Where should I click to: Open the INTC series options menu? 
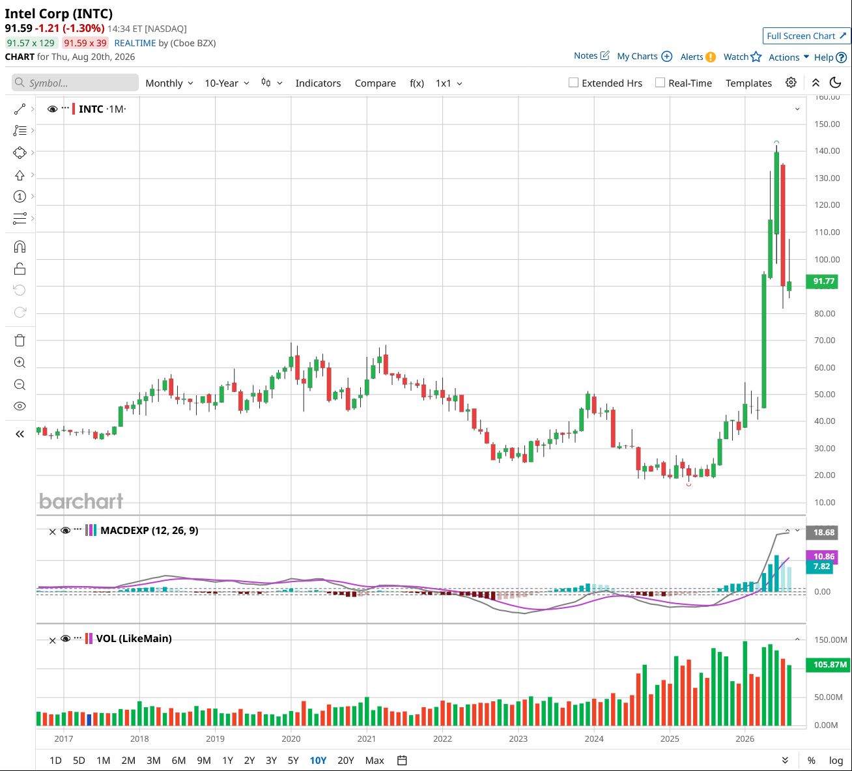click(65, 109)
